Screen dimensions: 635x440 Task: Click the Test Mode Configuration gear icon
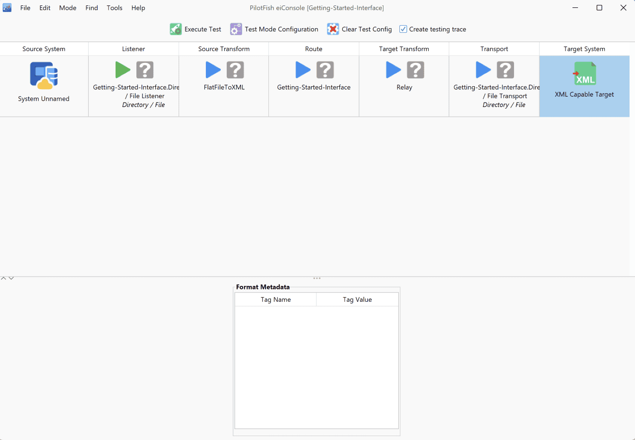[x=236, y=29]
